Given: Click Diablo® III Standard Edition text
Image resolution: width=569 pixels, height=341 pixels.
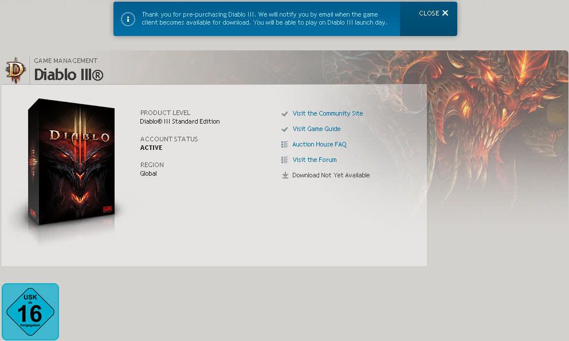Looking at the screenshot, I should pyautogui.click(x=179, y=121).
